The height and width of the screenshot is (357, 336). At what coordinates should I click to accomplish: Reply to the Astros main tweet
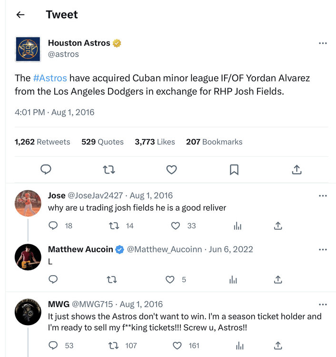point(46,169)
